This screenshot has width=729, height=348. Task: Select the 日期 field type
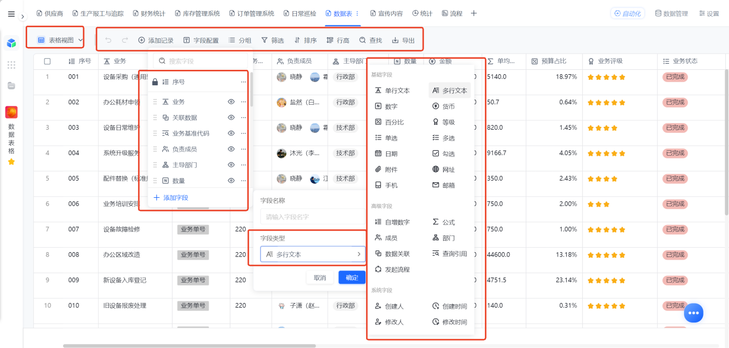pyautogui.click(x=387, y=153)
